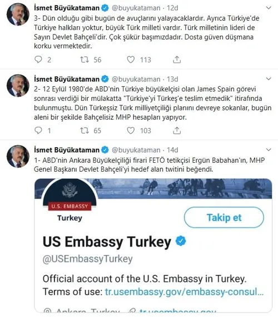278x317 pixels.
Task: Open @buyukataman handle on the 12d tweet
Action: pos(136,8)
